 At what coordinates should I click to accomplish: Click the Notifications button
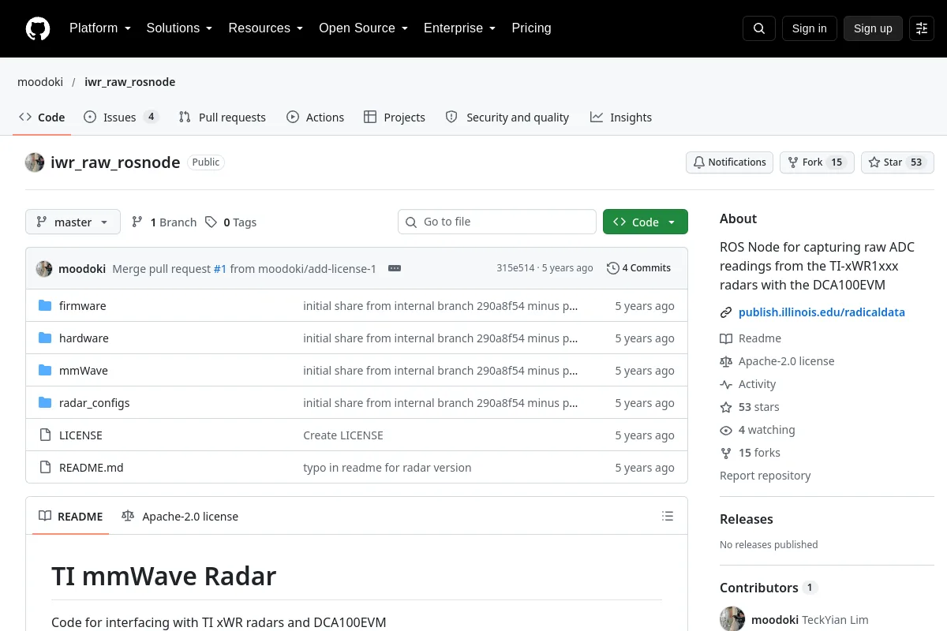pos(729,162)
